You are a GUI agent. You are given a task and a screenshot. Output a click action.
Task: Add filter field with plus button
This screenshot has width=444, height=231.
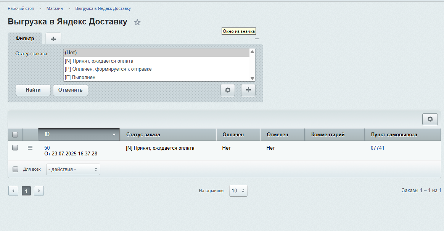(x=248, y=90)
